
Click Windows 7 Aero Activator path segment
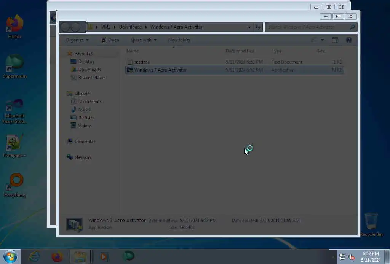[176, 27]
